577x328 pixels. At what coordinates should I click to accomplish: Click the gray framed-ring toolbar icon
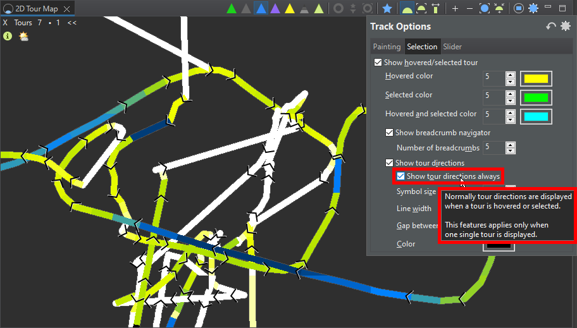[367, 8]
